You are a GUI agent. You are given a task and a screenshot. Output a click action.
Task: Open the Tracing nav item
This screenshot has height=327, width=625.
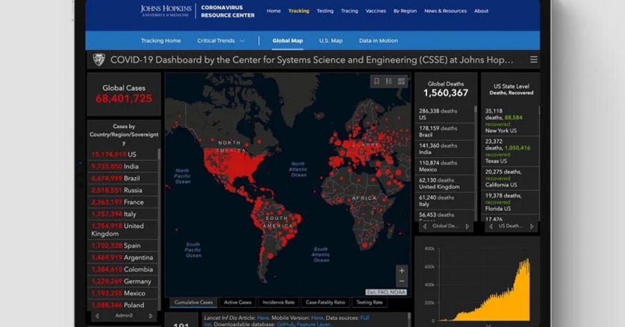[x=349, y=11]
